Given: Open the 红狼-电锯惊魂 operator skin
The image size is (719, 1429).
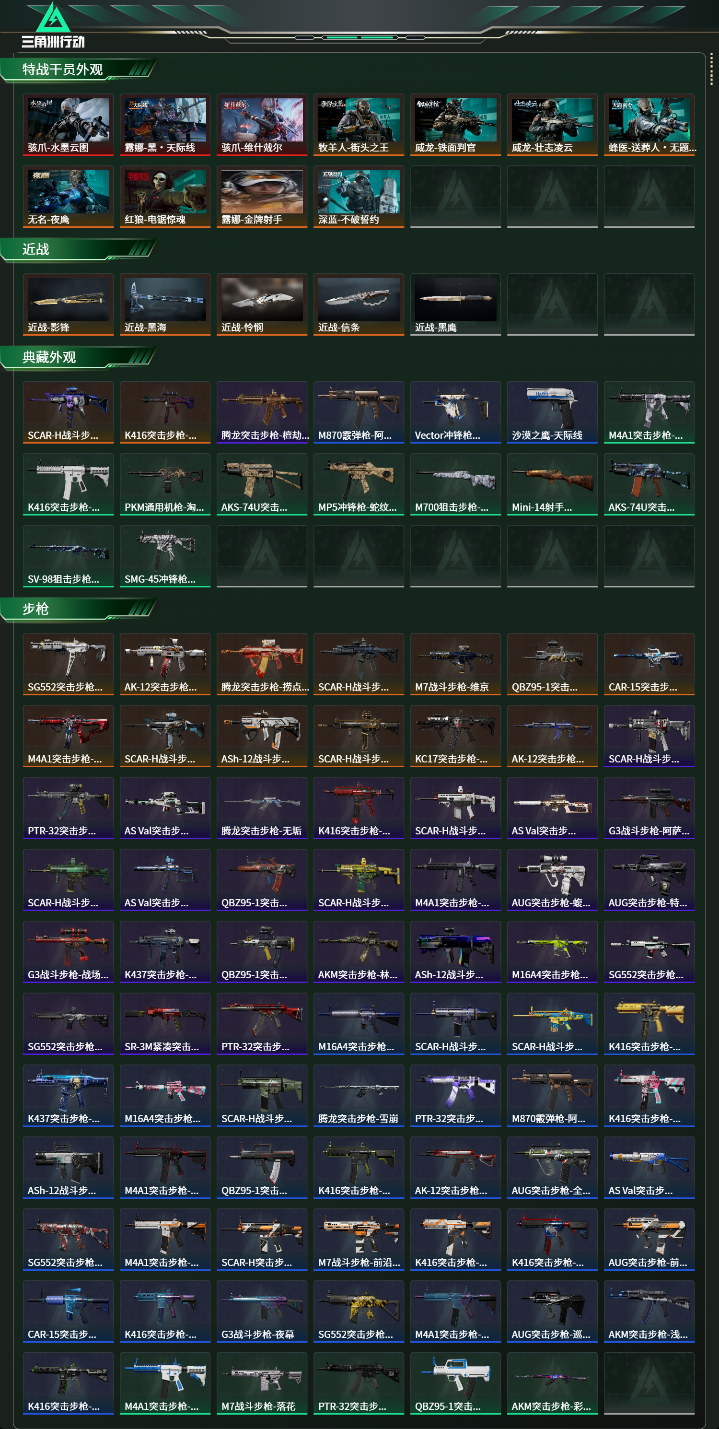Looking at the screenshot, I should point(165,197).
